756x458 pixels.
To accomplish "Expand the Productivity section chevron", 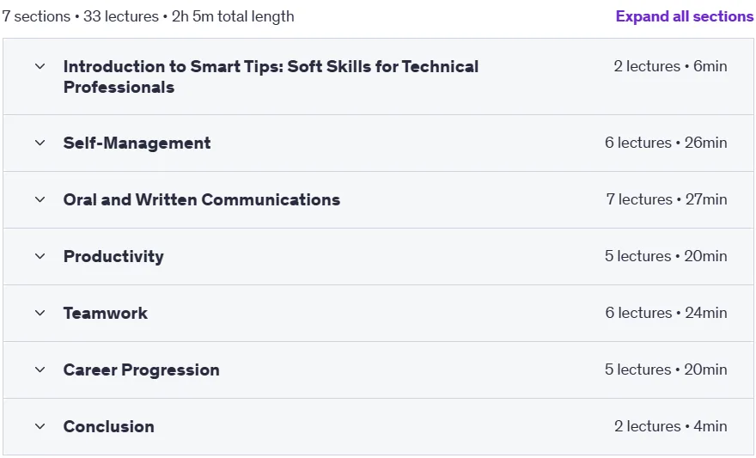I will 40,256.
